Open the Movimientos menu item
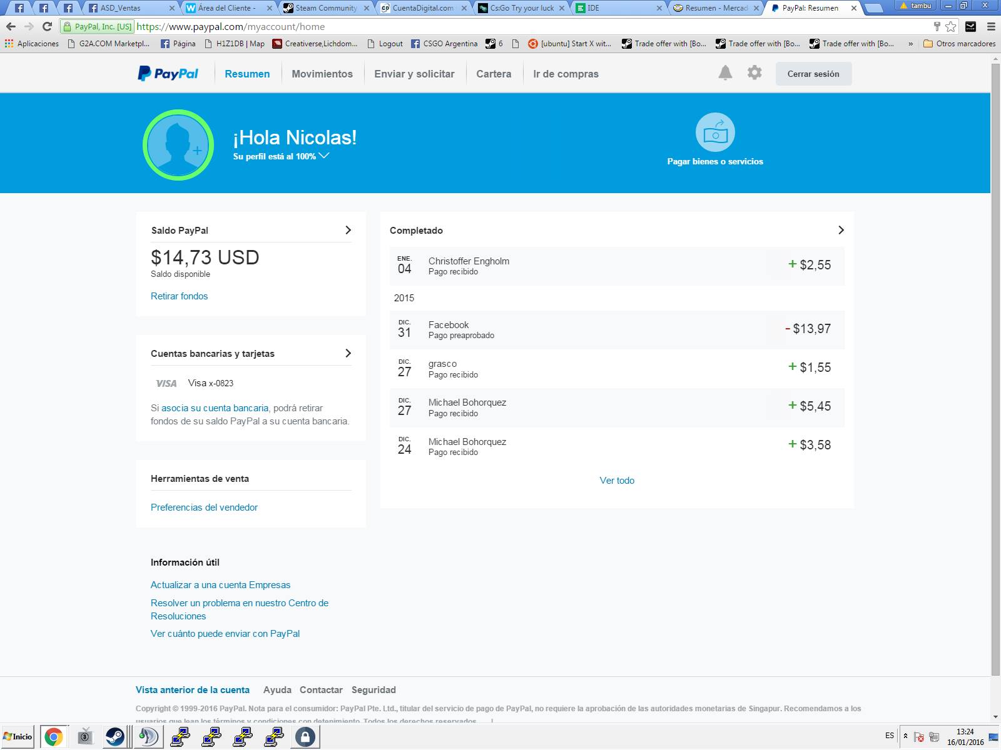 click(322, 74)
